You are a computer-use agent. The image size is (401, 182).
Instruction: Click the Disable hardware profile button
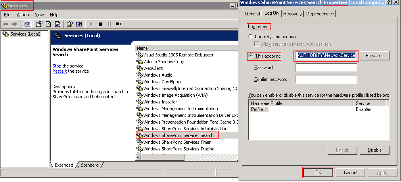[374, 150]
